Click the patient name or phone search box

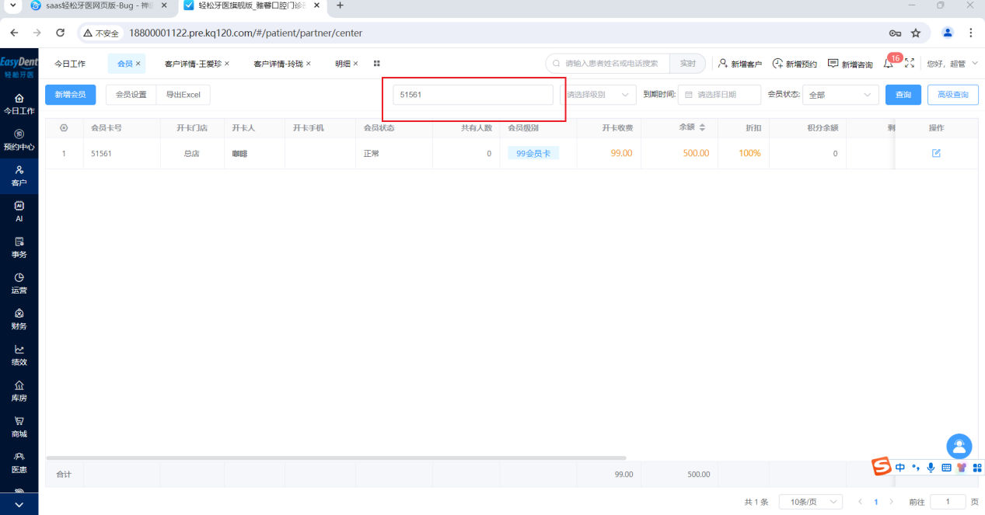(x=608, y=64)
